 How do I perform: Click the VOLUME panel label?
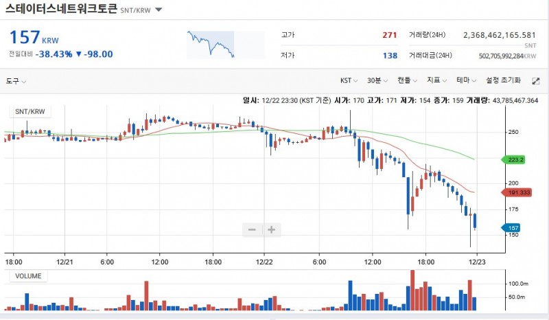(x=28, y=276)
